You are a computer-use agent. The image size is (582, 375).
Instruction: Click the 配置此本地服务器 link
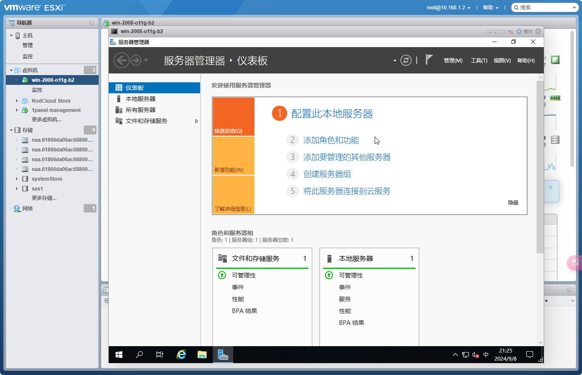(x=332, y=114)
